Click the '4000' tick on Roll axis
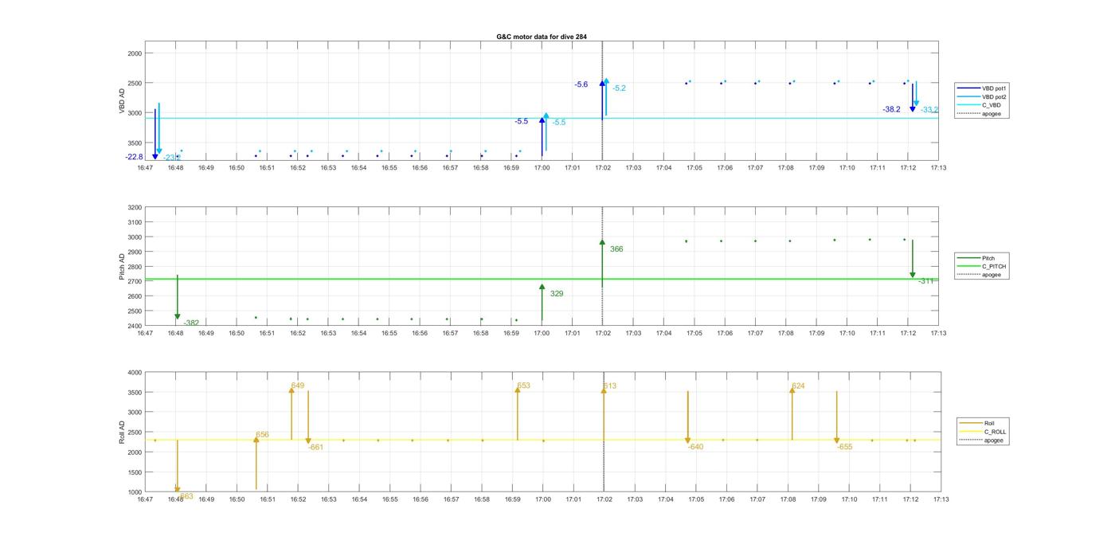The width and height of the screenshot is (1115, 552). [x=134, y=372]
